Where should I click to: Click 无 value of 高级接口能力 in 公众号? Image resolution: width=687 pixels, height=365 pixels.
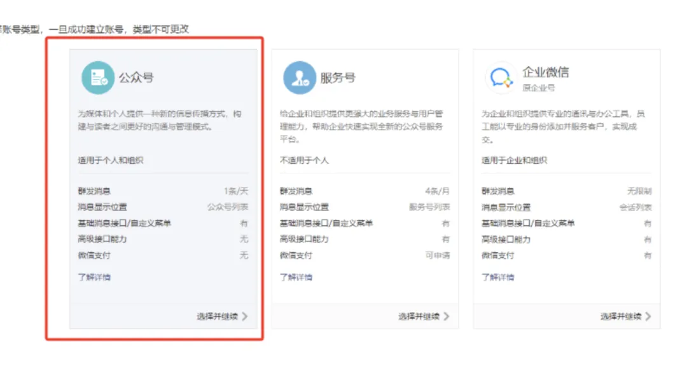[244, 239]
